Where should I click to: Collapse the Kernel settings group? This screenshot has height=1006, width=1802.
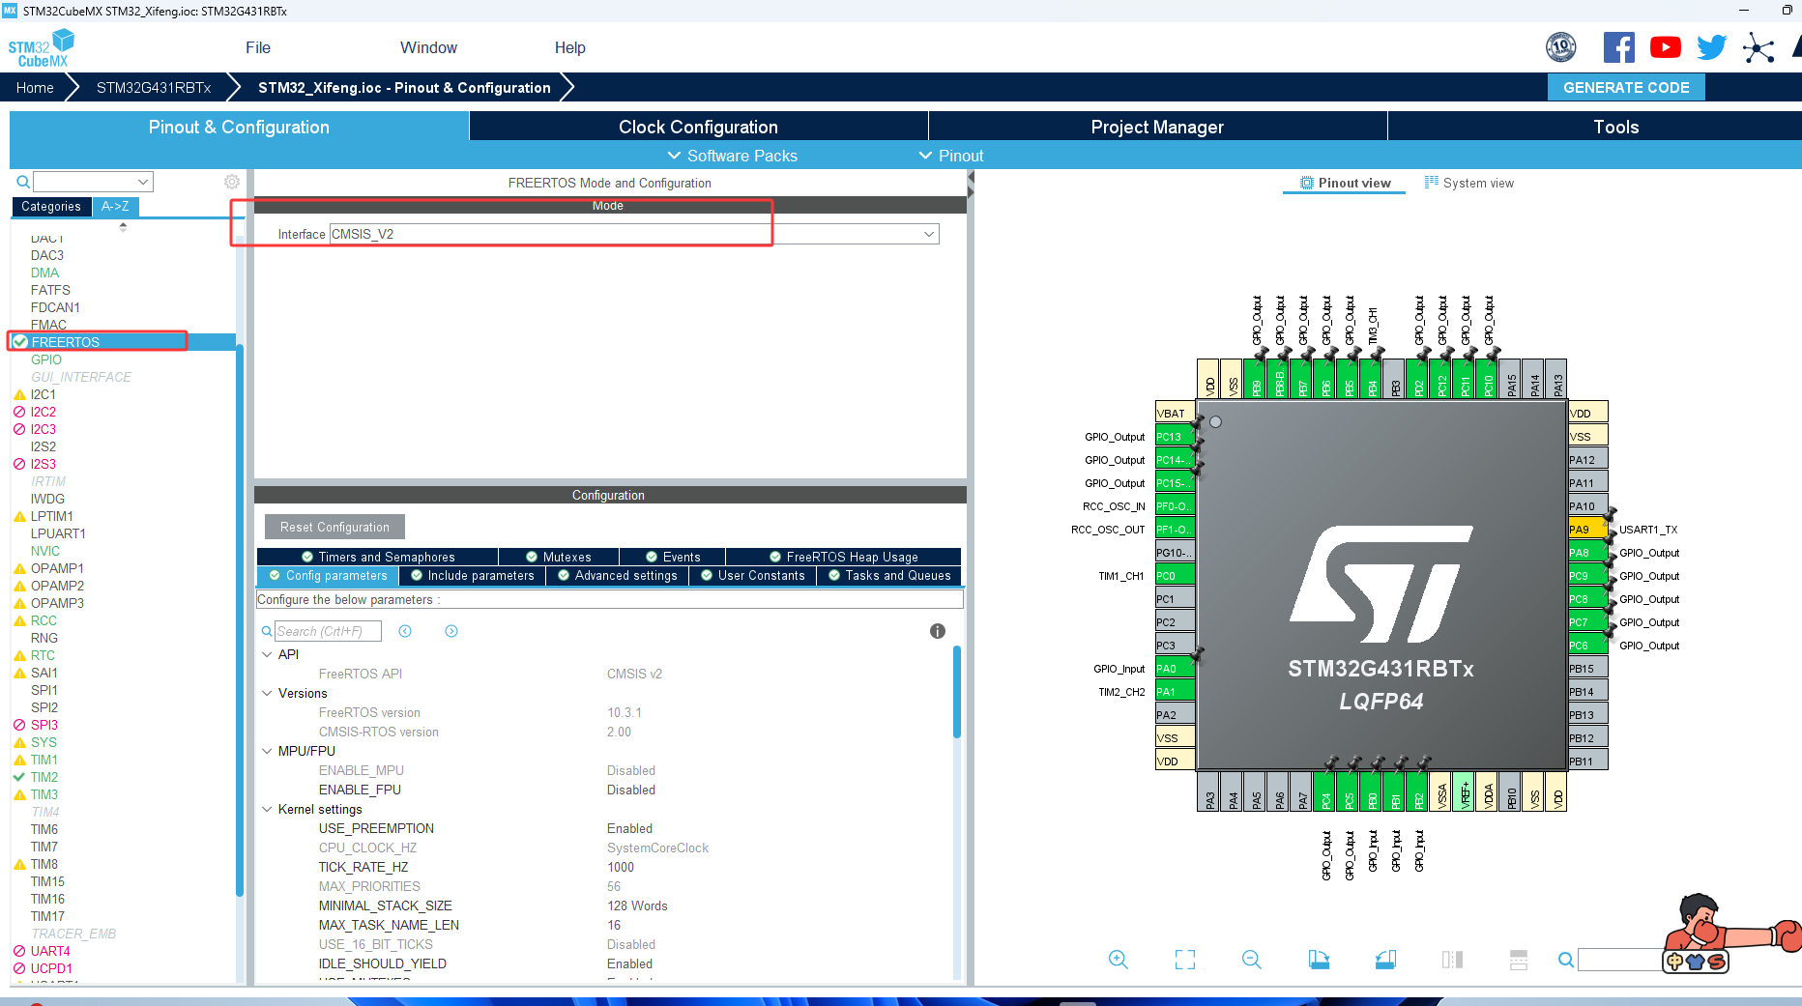tap(268, 809)
